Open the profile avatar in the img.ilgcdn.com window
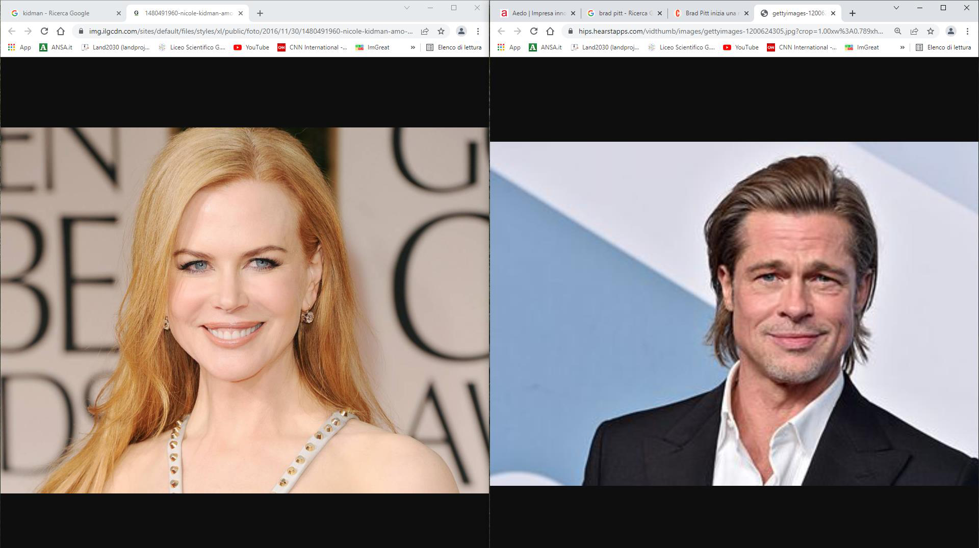The width and height of the screenshot is (979, 548). click(x=461, y=31)
